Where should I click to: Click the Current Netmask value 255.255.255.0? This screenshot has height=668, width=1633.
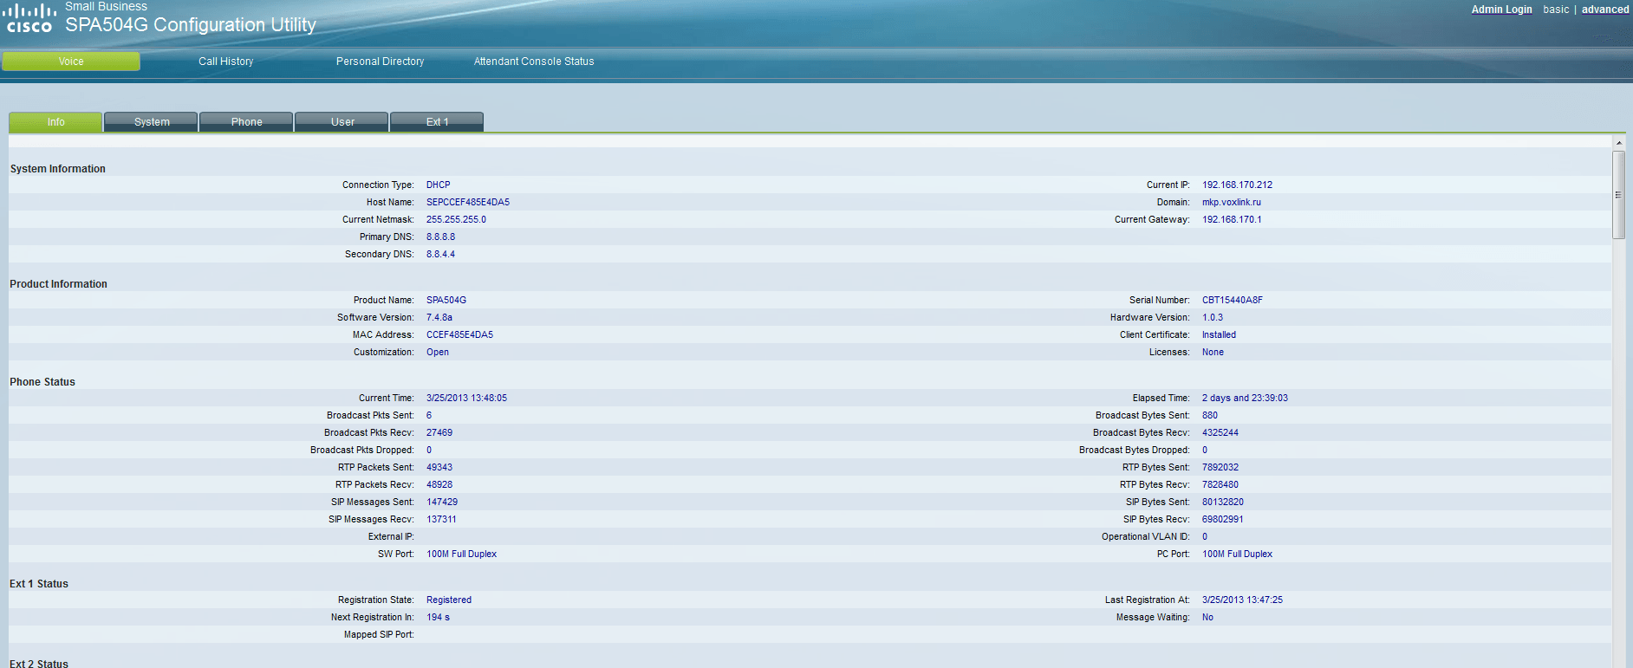point(456,219)
